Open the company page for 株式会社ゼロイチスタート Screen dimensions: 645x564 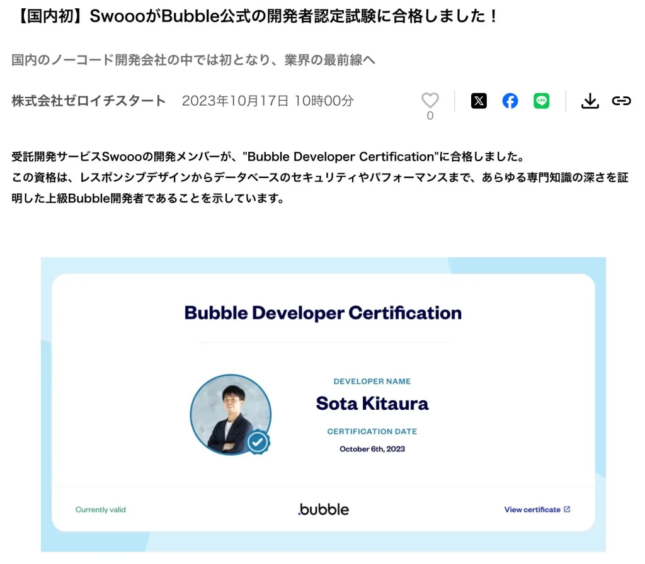87,101
